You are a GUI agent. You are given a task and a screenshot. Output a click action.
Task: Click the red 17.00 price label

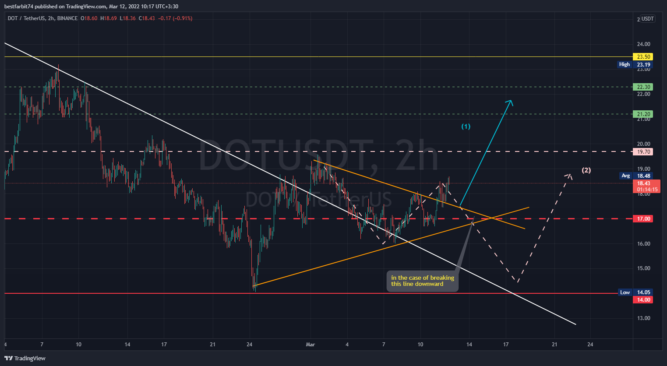point(643,218)
